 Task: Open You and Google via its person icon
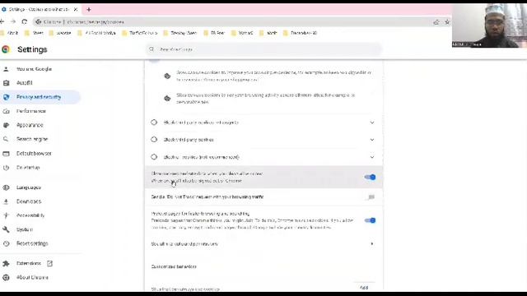(x=6, y=69)
